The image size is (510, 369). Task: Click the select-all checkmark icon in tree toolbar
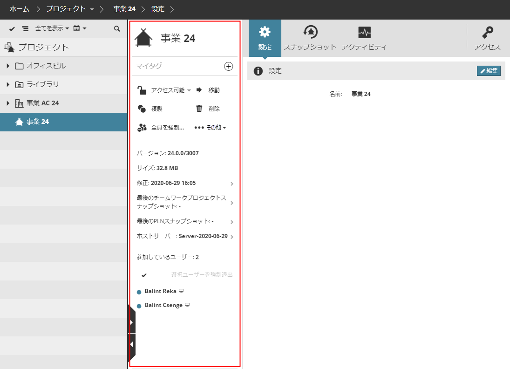(12, 28)
